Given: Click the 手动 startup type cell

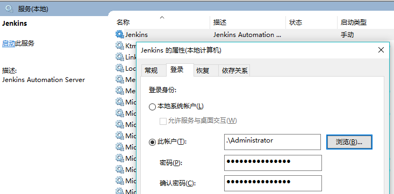Looking at the screenshot, I should [347, 35].
